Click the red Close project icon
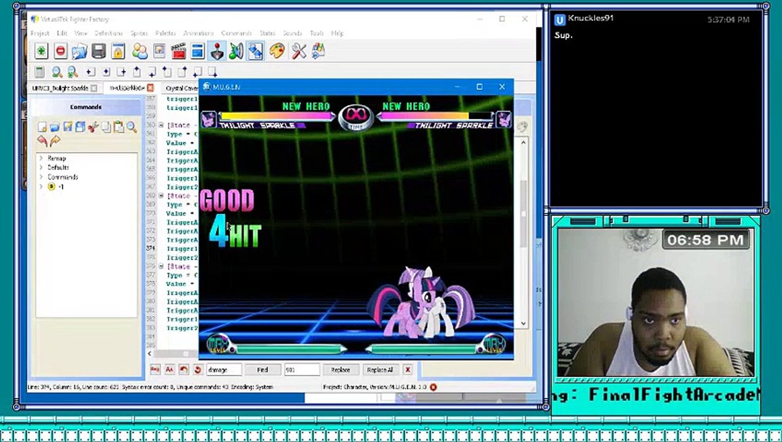The height and width of the screenshot is (442, 782). tap(60, 52)
